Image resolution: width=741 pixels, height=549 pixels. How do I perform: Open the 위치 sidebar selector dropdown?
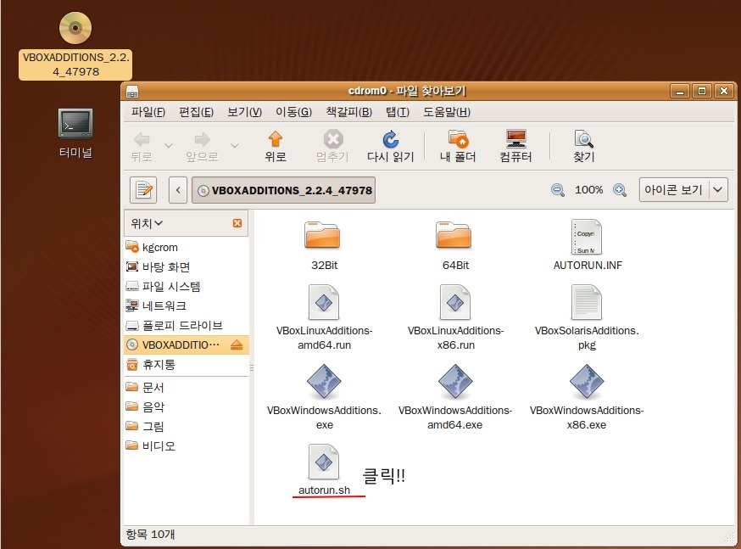(147, 223)
